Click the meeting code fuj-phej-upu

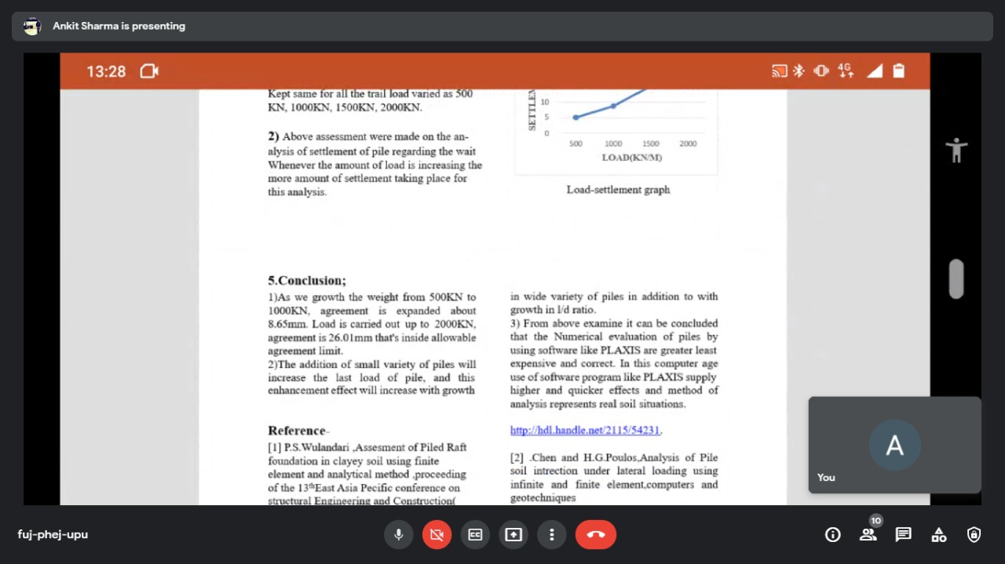point(53,535)
